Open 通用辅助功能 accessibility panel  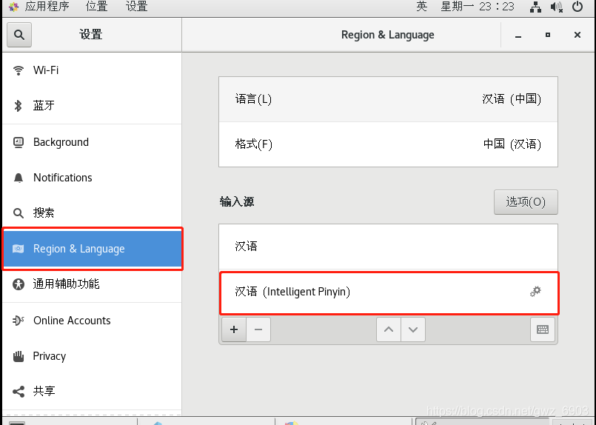tap(92, 284)
